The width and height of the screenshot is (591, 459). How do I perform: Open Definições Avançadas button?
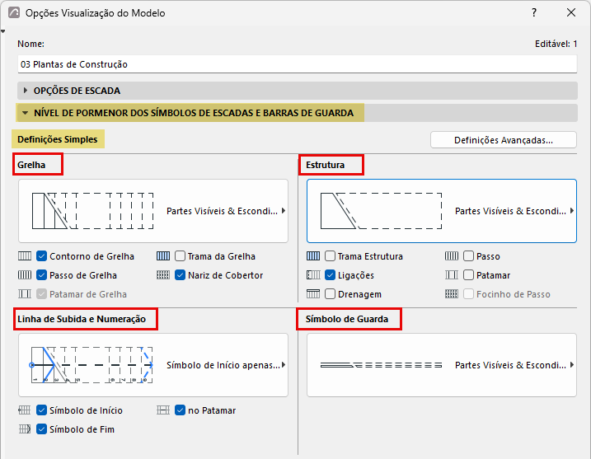pos(504,140)
